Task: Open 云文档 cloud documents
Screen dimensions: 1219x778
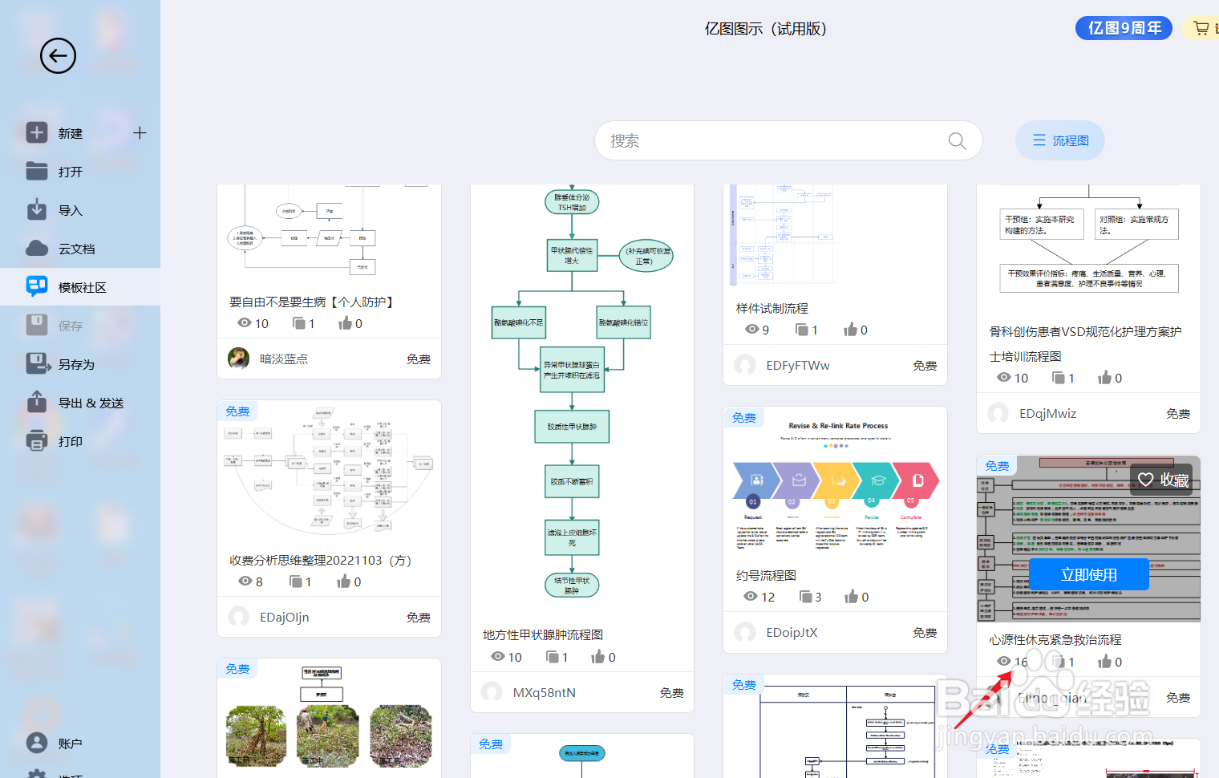Action: point(37,248)
